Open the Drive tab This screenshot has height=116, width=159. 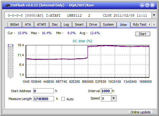[93, 24]
